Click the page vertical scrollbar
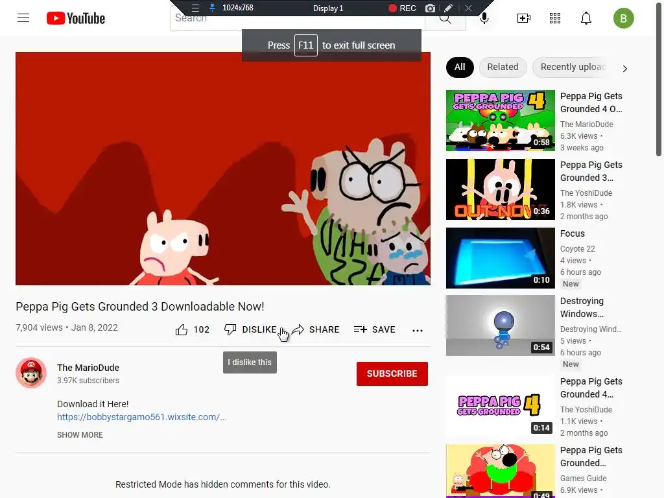The width and height of the screenshot is (664, 498). coord(659,80)
